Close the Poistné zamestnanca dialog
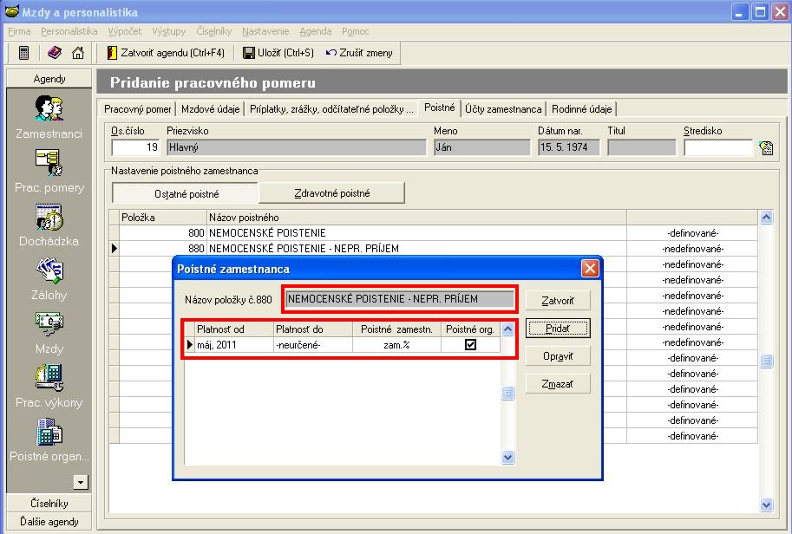 (590, 269)
